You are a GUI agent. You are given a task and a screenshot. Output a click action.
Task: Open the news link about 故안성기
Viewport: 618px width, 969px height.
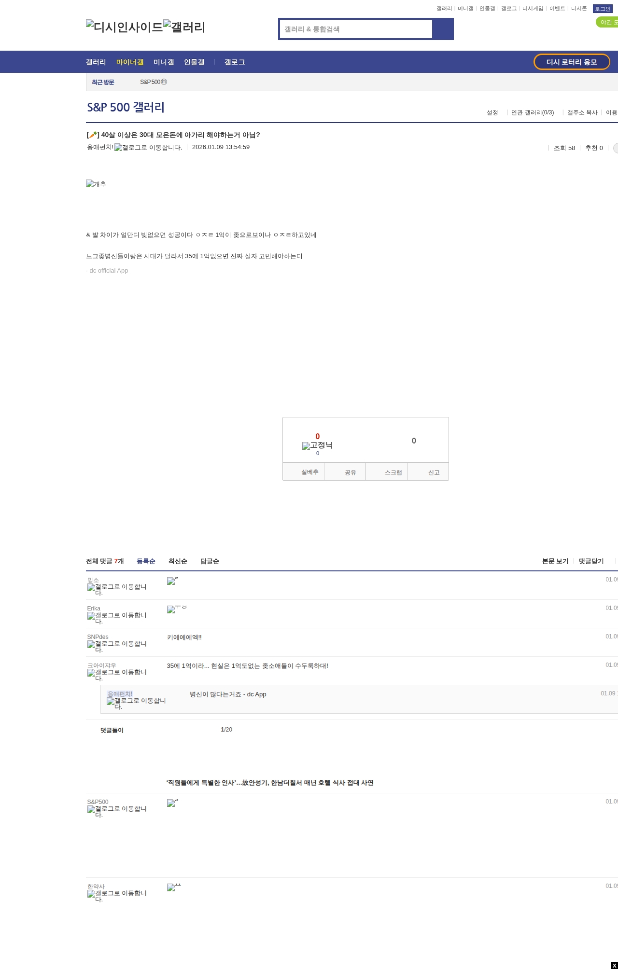coord(270,783)
